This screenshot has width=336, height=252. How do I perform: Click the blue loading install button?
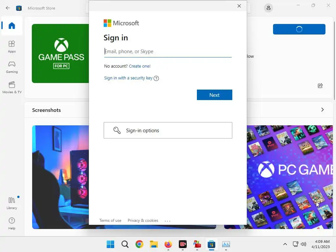pyautogui.click(x=299, y=29)
